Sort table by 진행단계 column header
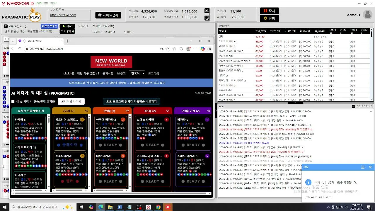Image resolution: width=375 pixels, height=211 pixels. pyautogui.click(x=291, y=31)
